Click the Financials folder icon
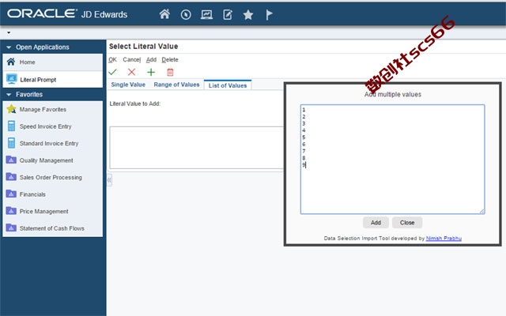 tap(11, 194)
